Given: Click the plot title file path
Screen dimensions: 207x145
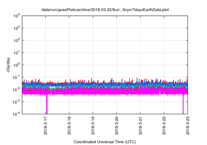Looking at the screenshot, I should [105, 10].
